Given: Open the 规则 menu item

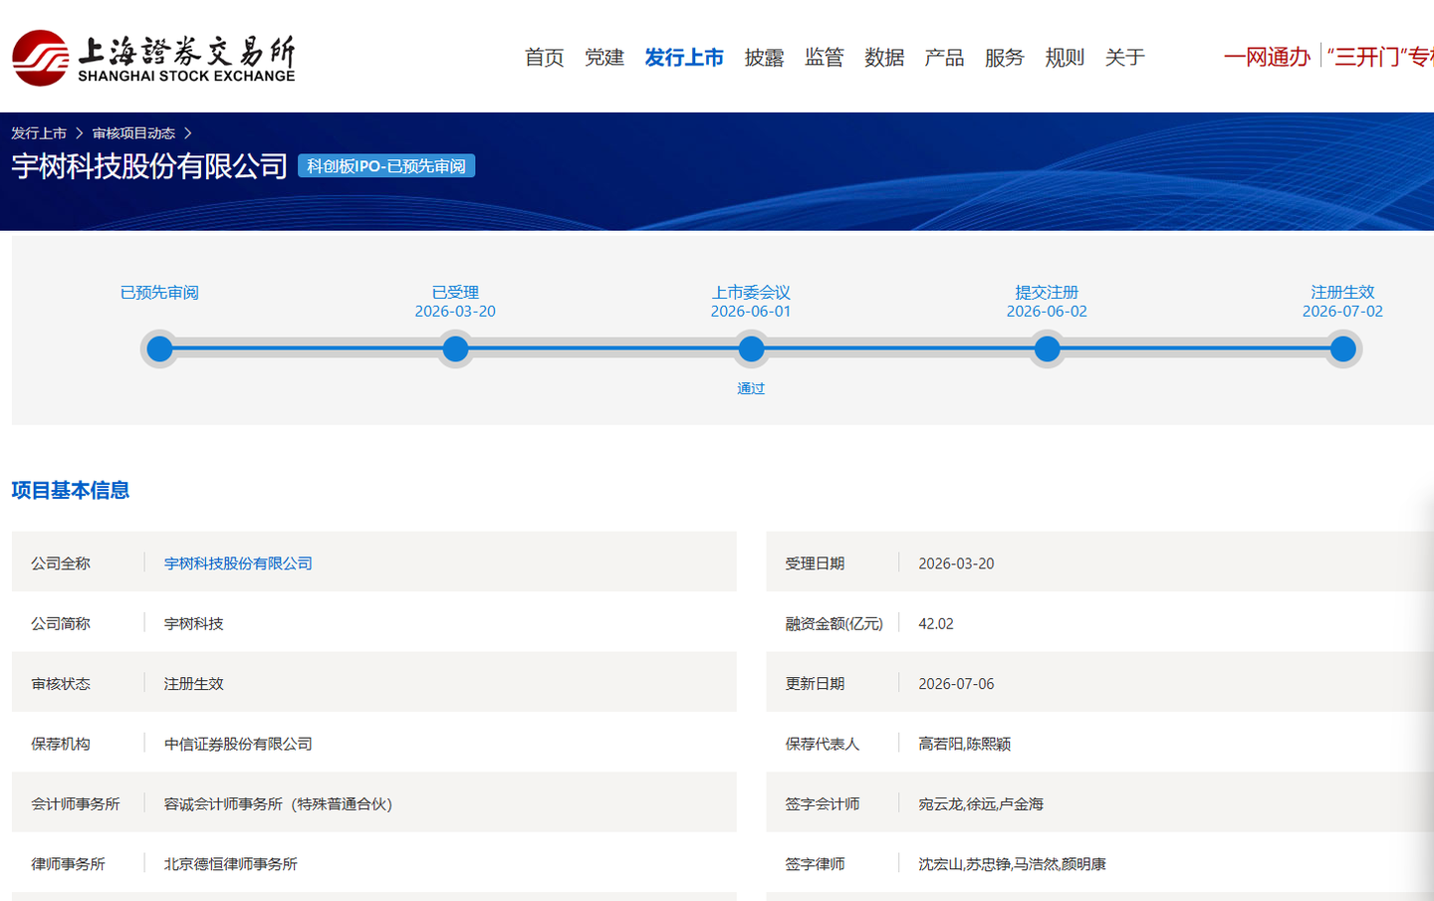Looking at the screenshot, I should pos(1065,58).
